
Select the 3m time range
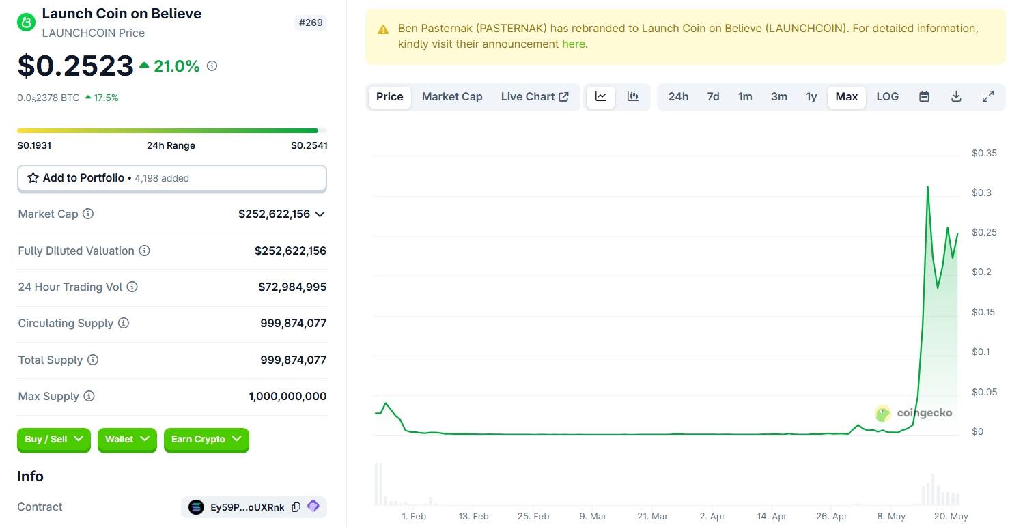[779, 96]
